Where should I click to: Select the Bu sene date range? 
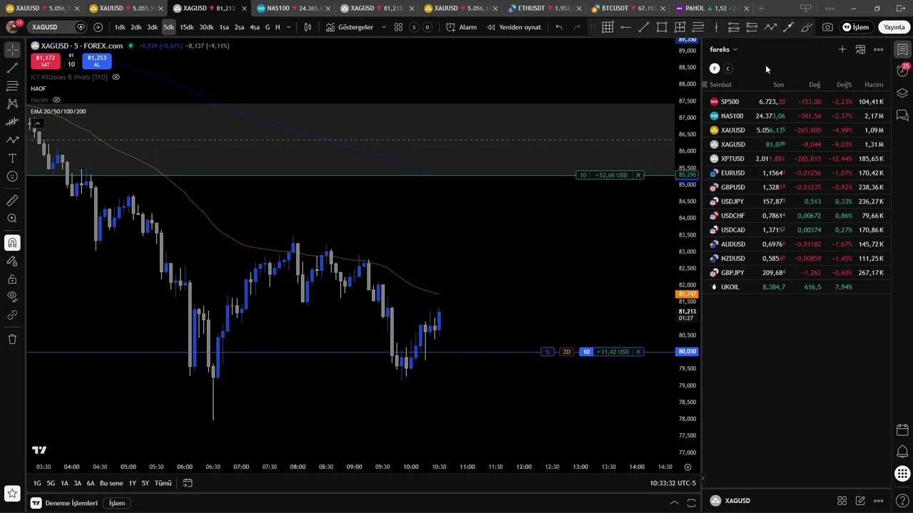point(111,483)
